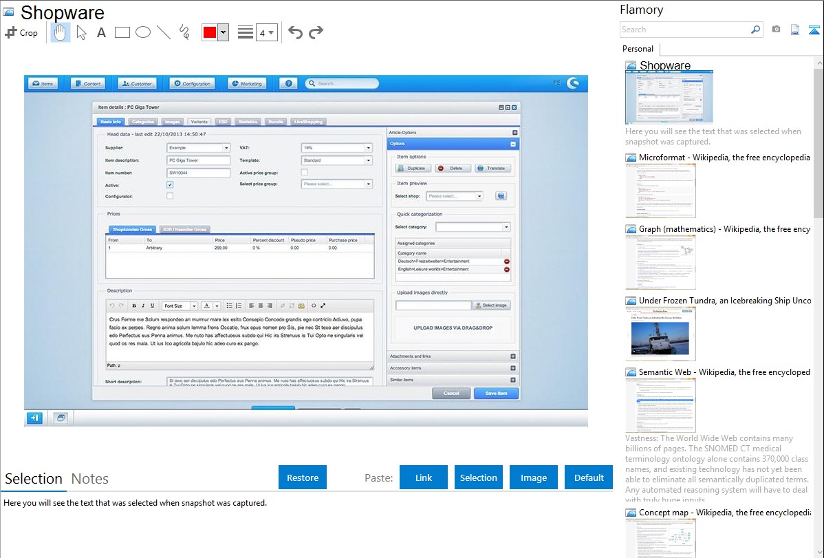The image size is (824, 558).
Task: Pick the straight line tool
Action: click(x=164, y=32)
